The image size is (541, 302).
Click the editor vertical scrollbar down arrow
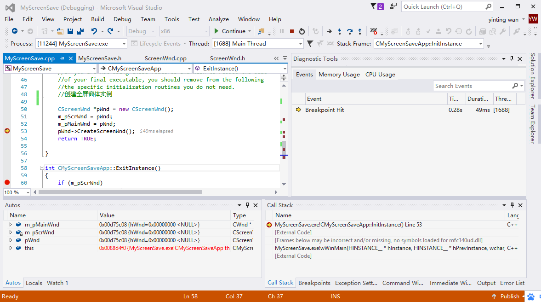pyautogui.click(x=284, y=184)
